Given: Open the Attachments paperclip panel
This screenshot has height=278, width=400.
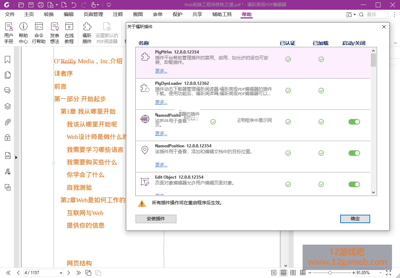Looking at the screenshot, I should click(7, 122).
